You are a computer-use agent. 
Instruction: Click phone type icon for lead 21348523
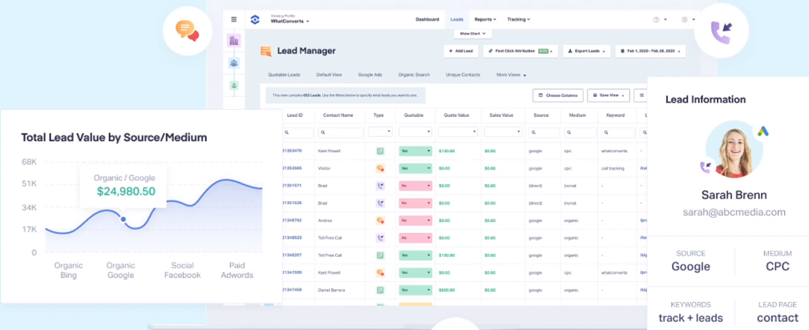pos(380,238)
